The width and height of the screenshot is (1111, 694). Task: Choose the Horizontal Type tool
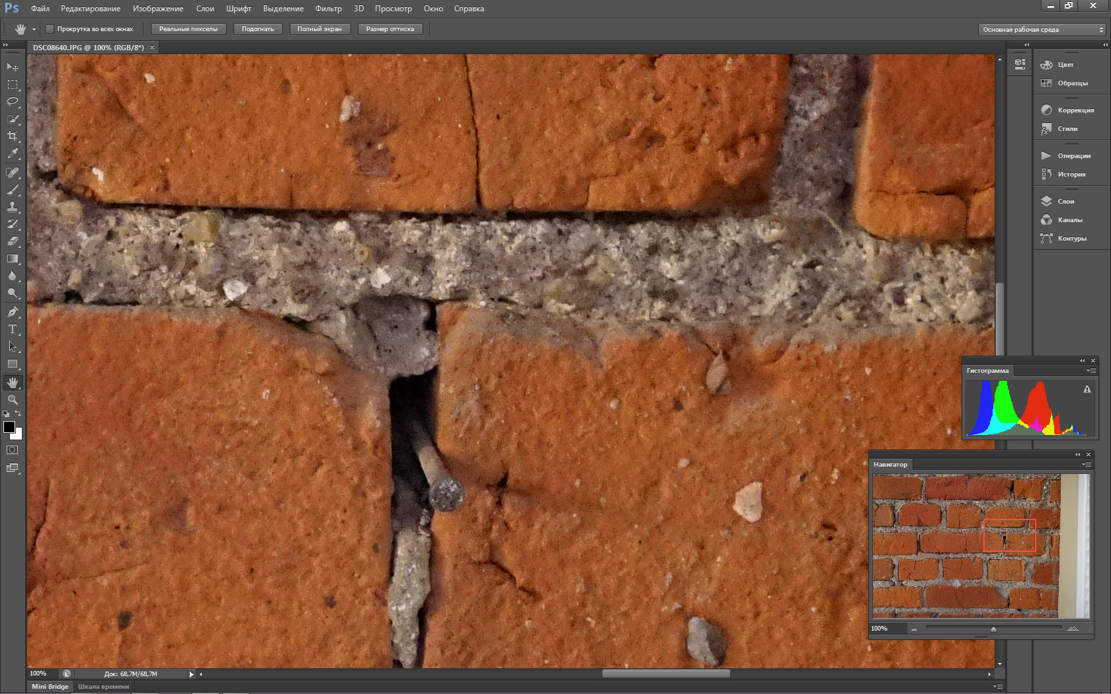[13, 329]
